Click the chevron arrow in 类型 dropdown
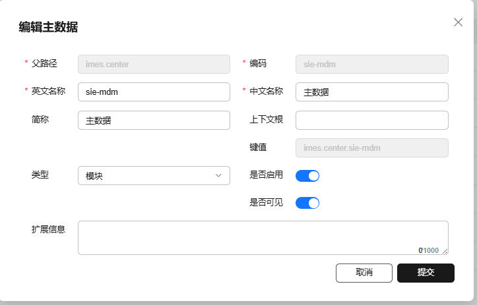Viewport: 477px width, 305px height. [218, 176]
